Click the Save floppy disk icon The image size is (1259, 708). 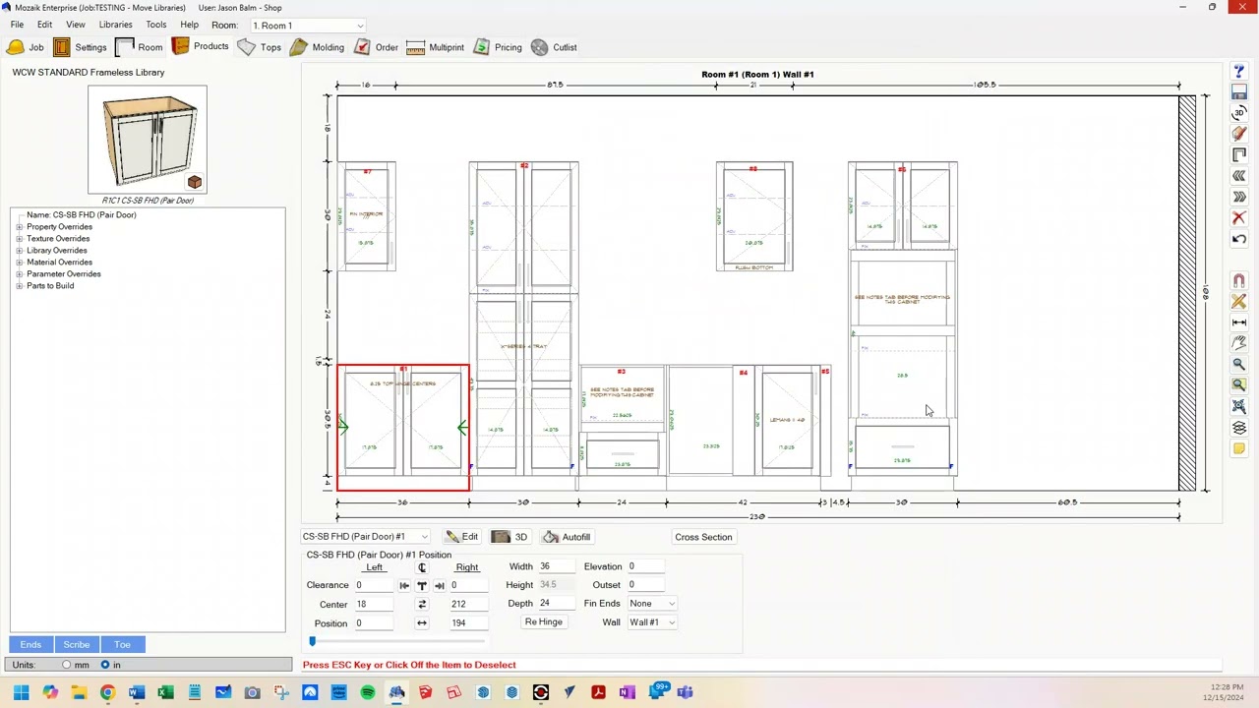1238,92
